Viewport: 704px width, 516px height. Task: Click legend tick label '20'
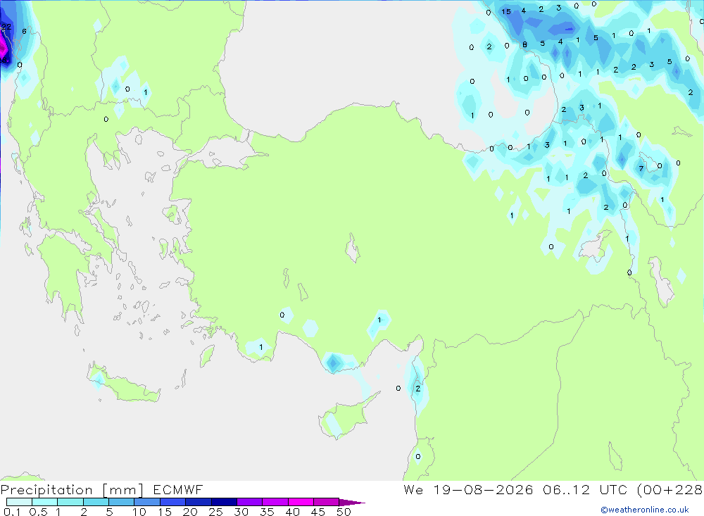pos(190,512)
